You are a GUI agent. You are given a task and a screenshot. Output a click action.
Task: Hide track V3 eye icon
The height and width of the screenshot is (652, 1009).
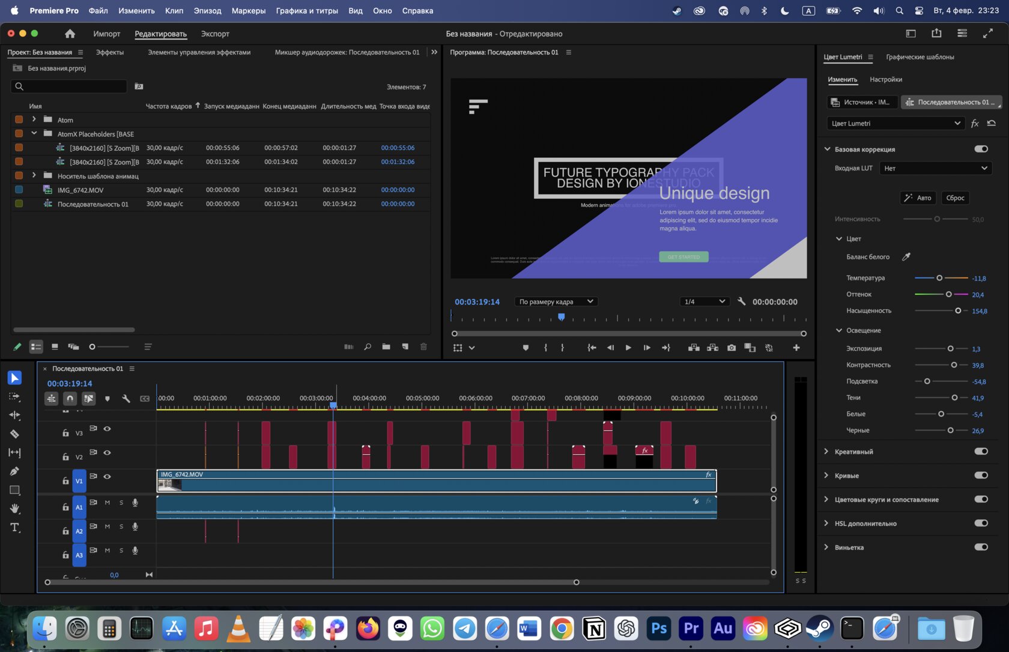coord(107,429)
